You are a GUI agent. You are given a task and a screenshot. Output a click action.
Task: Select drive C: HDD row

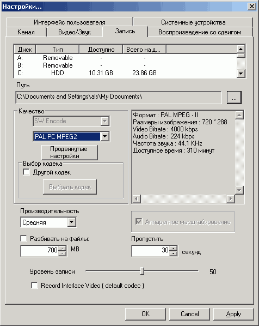(125, 73)
